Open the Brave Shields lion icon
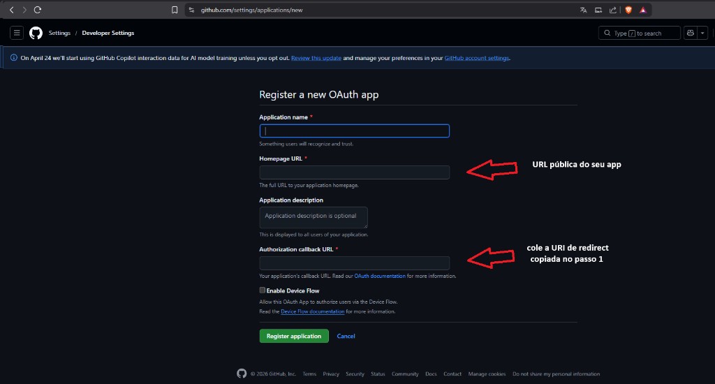This screenshot has height=384, width=715. [628, 10]
